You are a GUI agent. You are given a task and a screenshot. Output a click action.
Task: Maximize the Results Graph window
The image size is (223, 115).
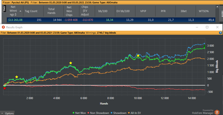207,27
